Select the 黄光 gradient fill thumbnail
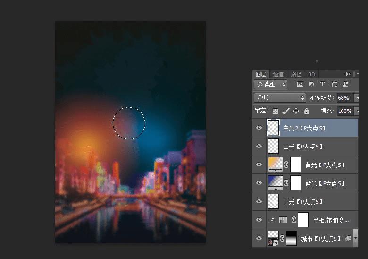 click(x=276, y=164)
